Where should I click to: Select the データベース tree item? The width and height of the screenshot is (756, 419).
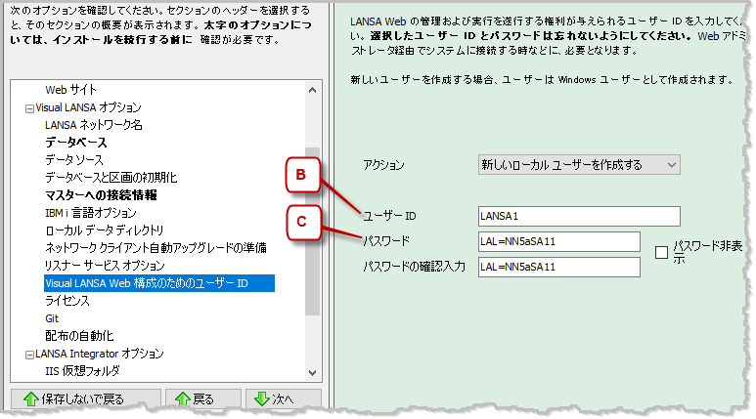pyautogui.click(x=75, y=143)
